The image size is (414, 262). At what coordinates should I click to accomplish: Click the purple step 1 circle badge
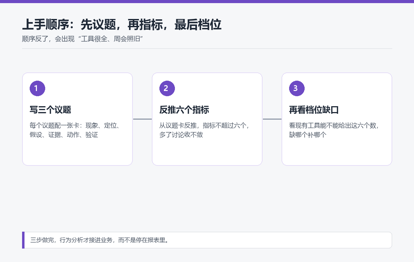point(38,88)
